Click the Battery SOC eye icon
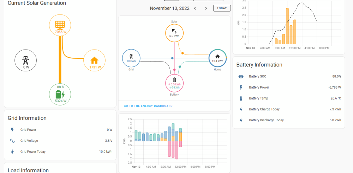Image resolution: width=353 pixels, height=173 pixels. (241, 77)
